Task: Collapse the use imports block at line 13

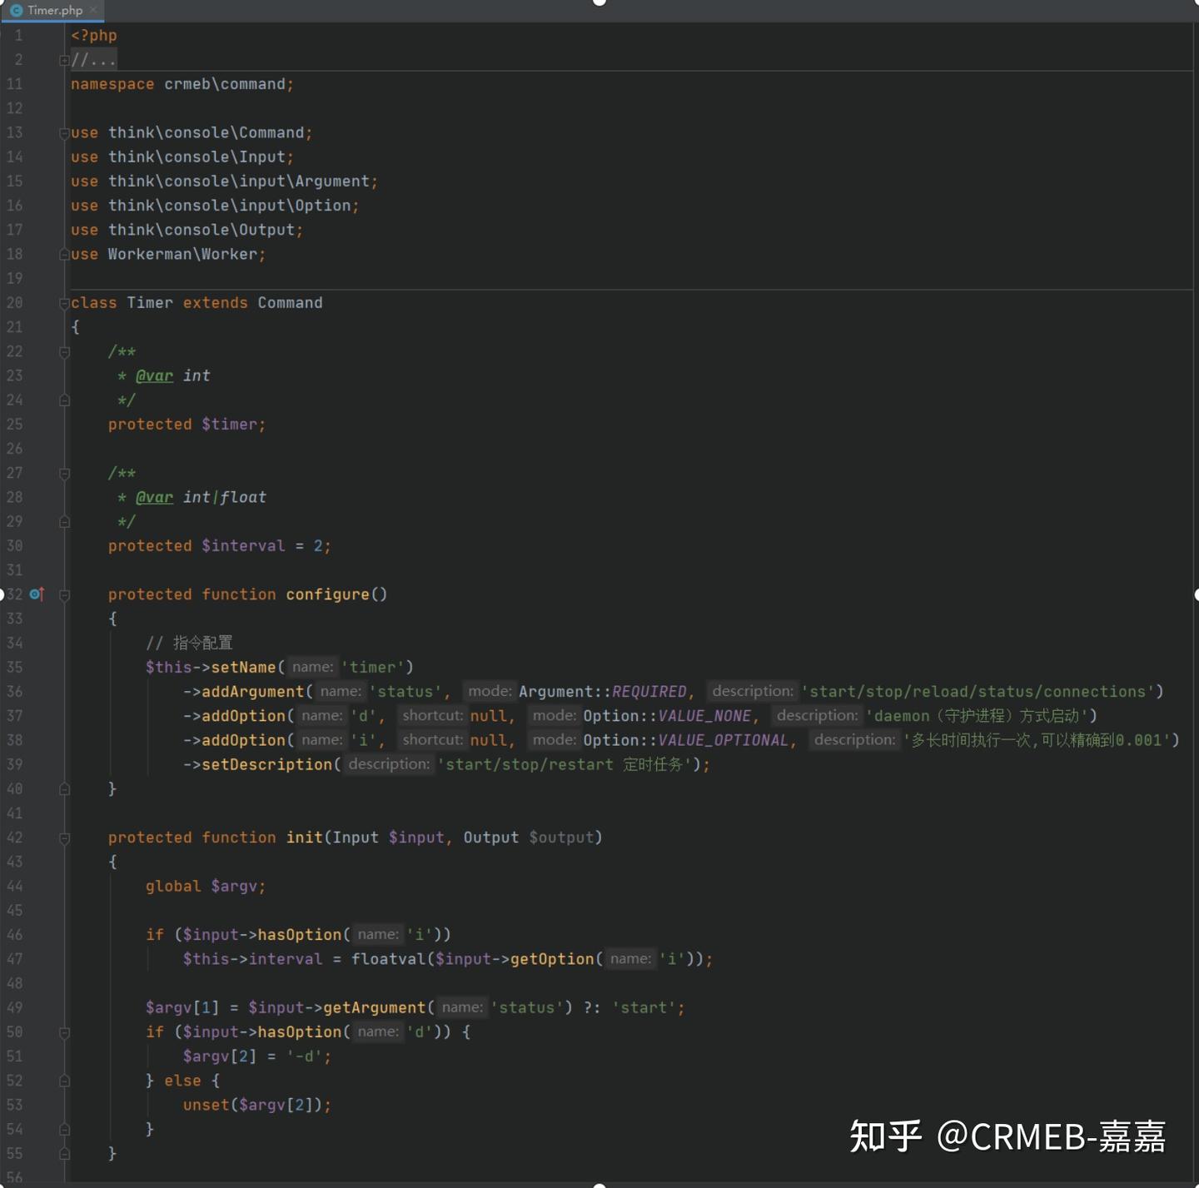Action: 64,132
